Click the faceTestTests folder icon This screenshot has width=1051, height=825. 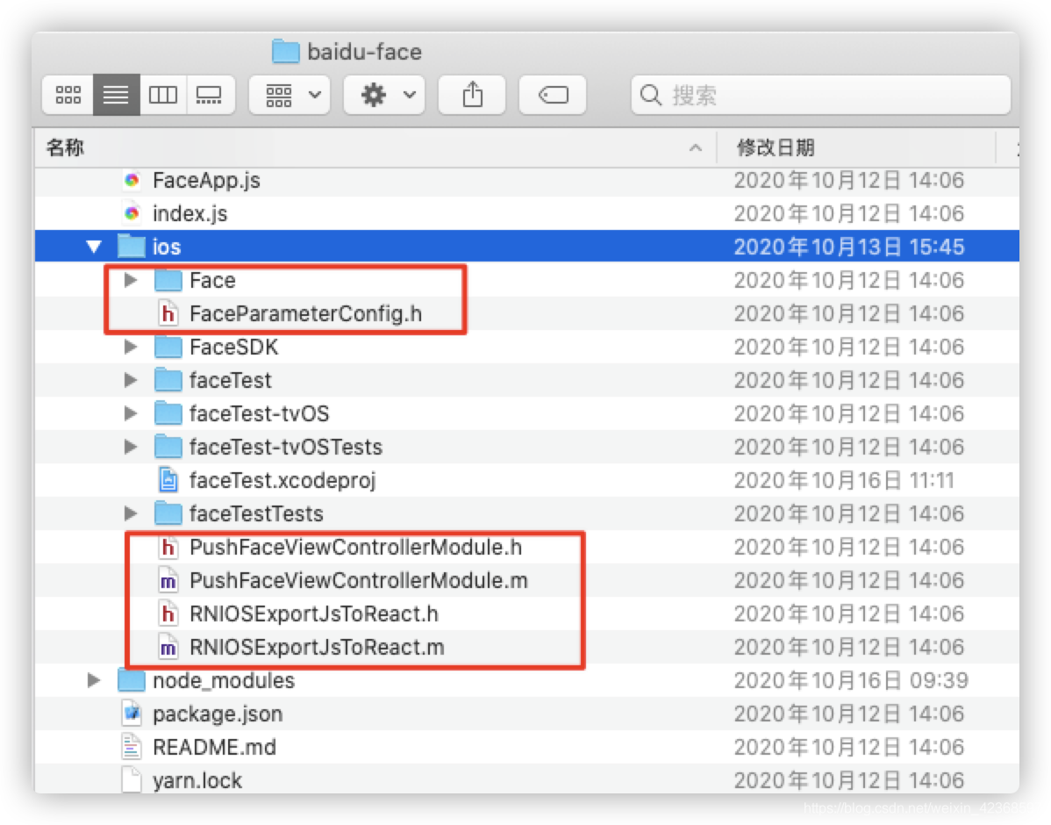(168, 513)
